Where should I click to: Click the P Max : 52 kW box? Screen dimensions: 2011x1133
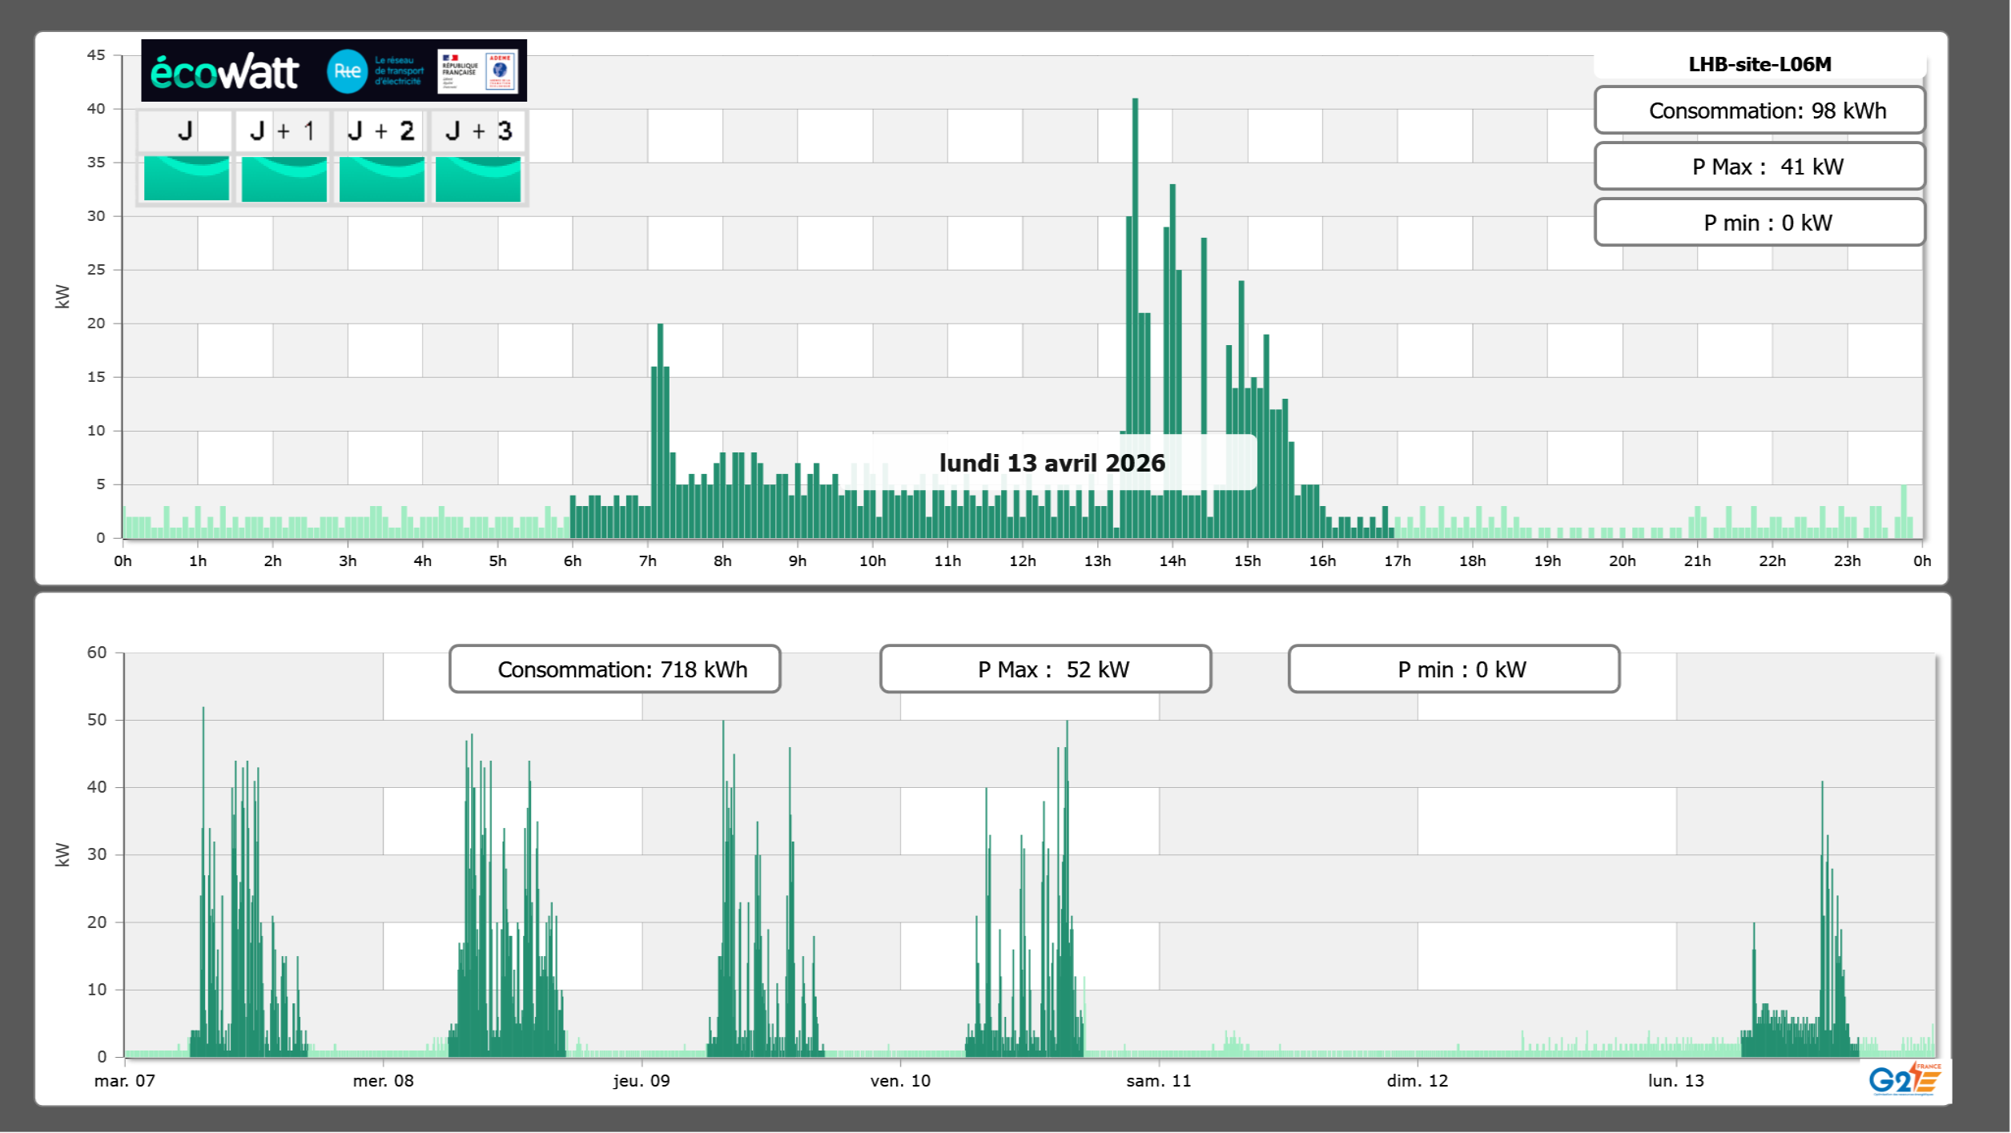click(1045, 669)
